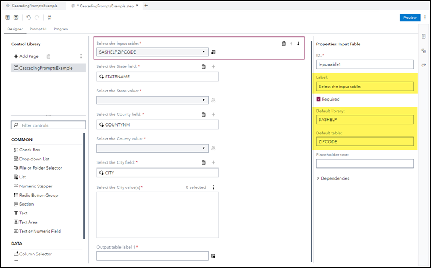431x268 pixels.
Task: Click the refresh/reset icon in toolbar
Action: pos(49,18)
